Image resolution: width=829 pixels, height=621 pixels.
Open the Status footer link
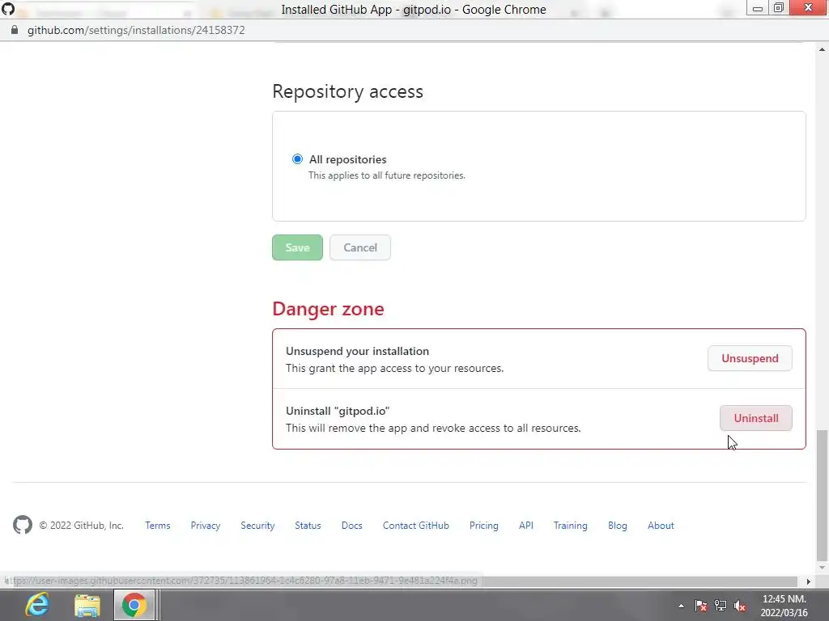308,526
